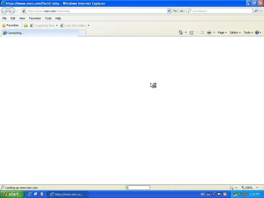The height and width of the screenshot is (198, 264).
Task: Click the blue Help question icon
Action: pos(257,32)
